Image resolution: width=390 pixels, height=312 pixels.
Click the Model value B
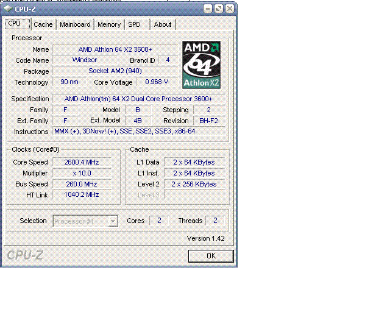click(138, 110)
